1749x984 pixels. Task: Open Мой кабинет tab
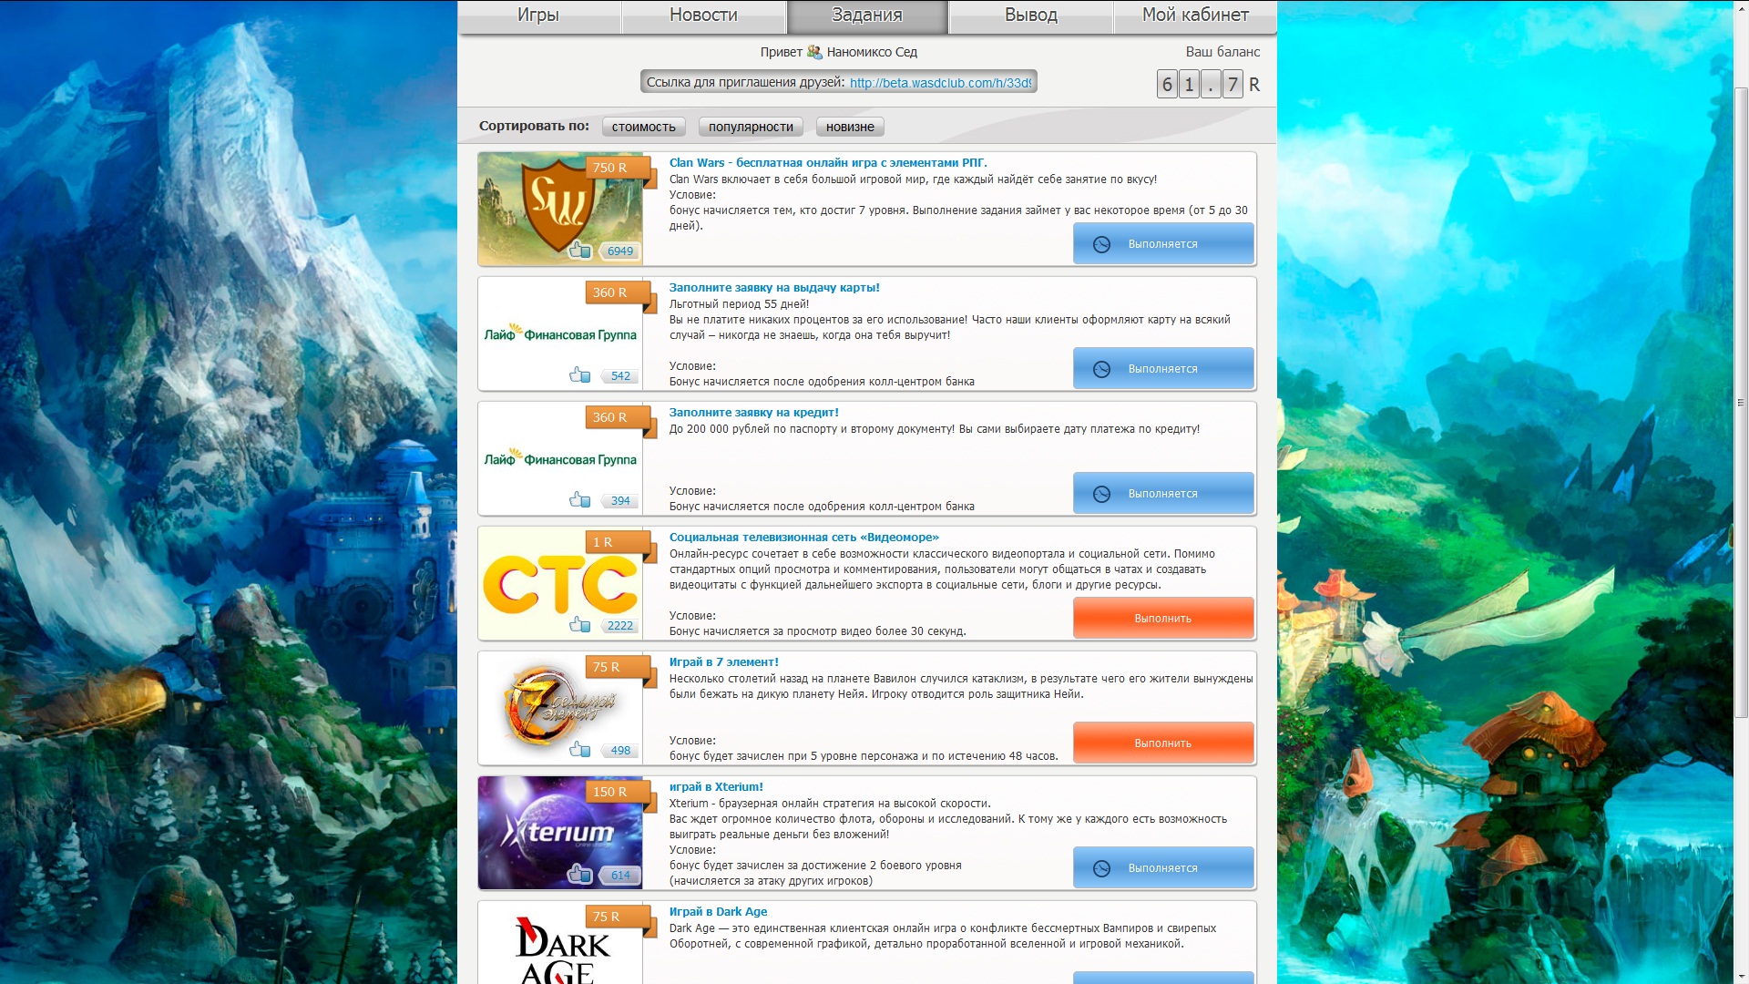point(1195,15)
